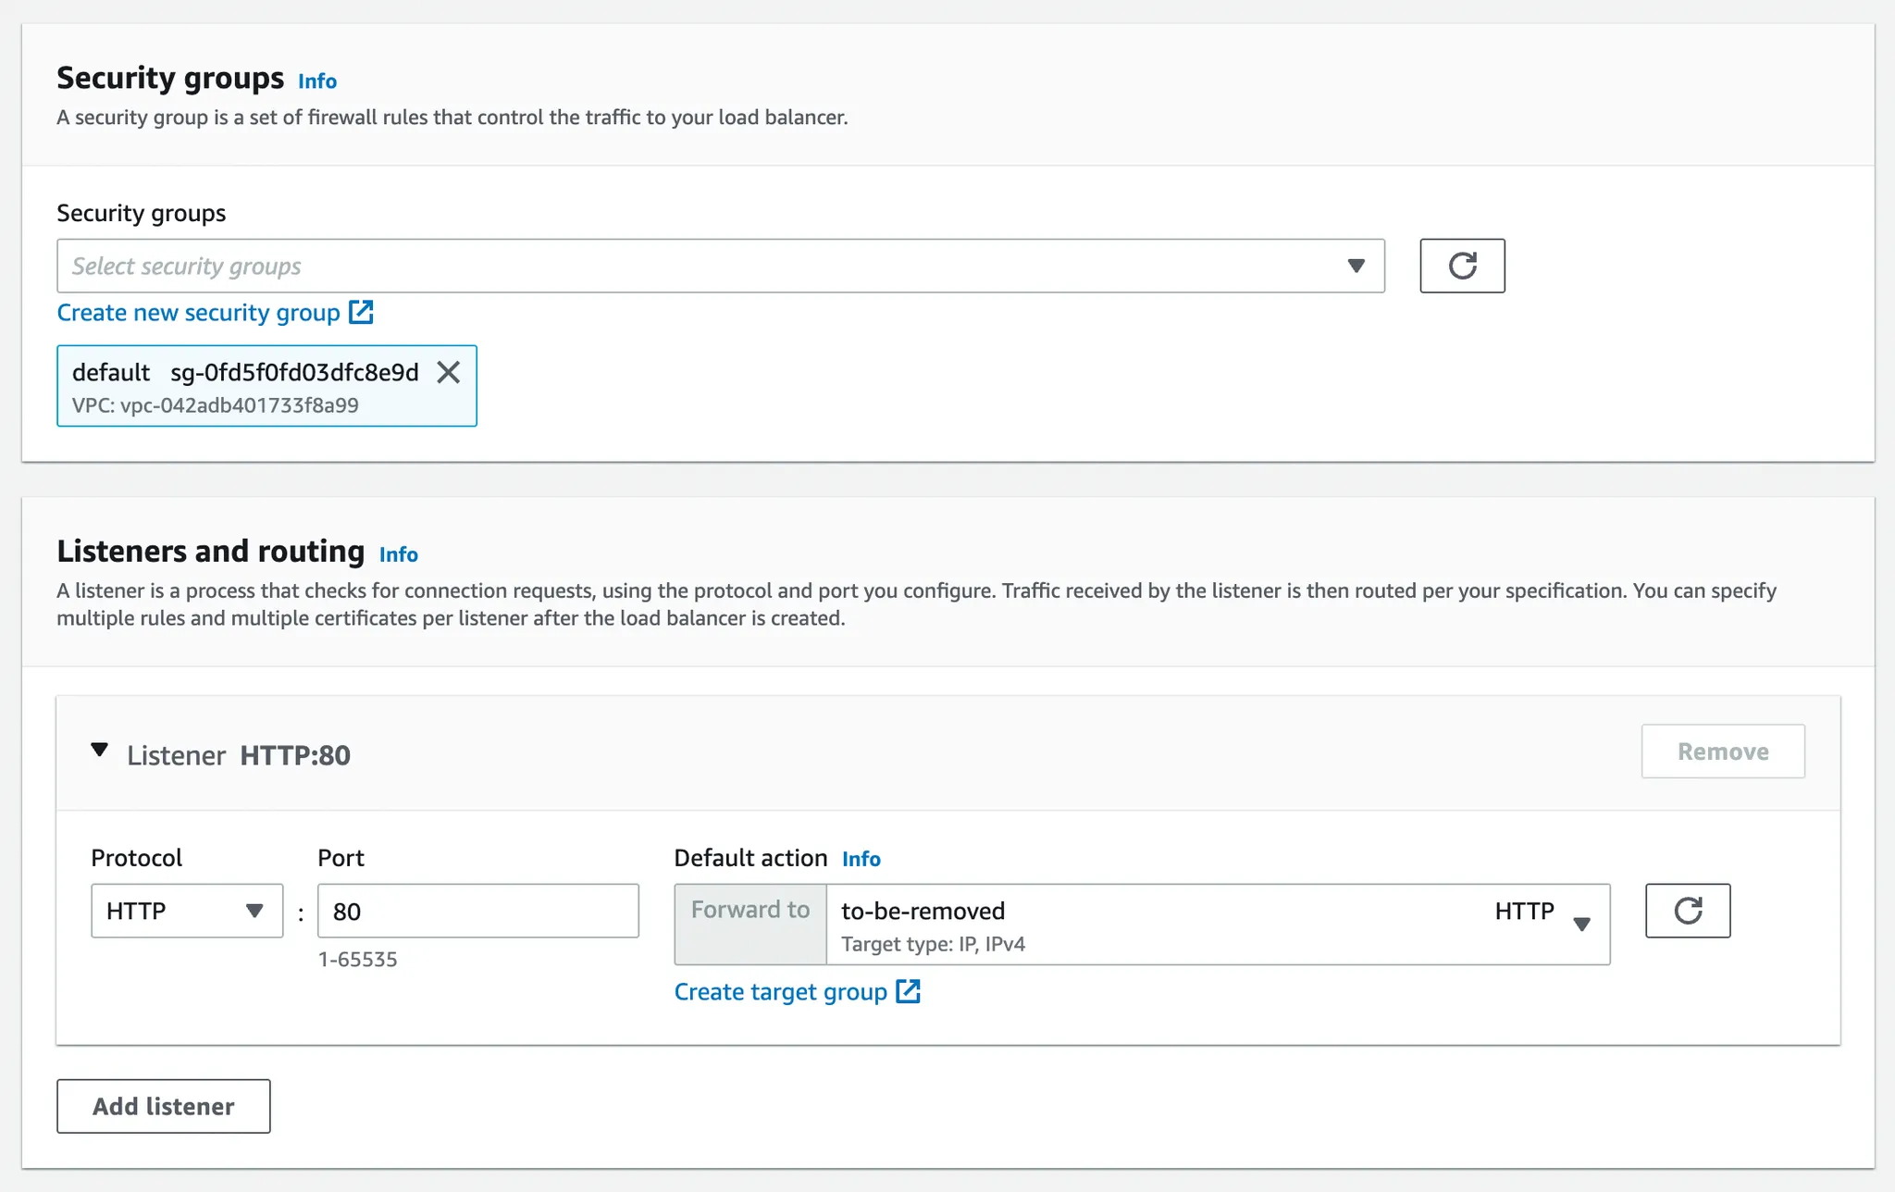Click the Select security groups placeholder text
Image resolution: width=1895 pixels, height=1192 pixels.
pyautogui.click(x=187, y=267)
